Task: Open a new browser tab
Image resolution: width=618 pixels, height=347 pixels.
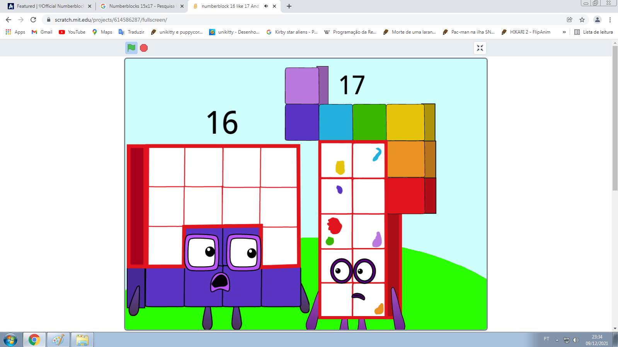Action: tap(289, 6)
